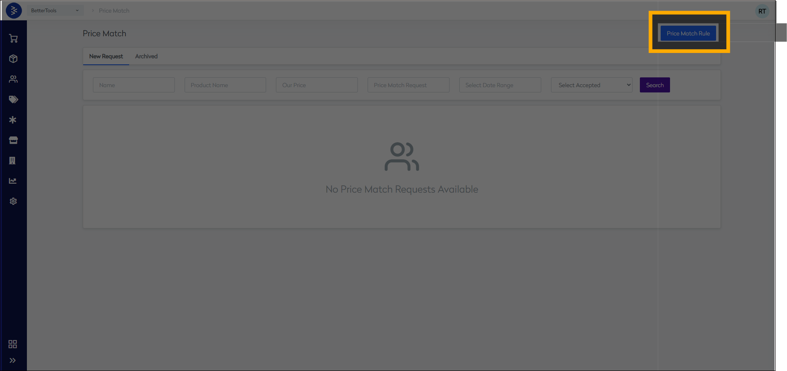Open the RT user avatar menu
Viewport: 787px width, 371px height.
coord(762,11)
